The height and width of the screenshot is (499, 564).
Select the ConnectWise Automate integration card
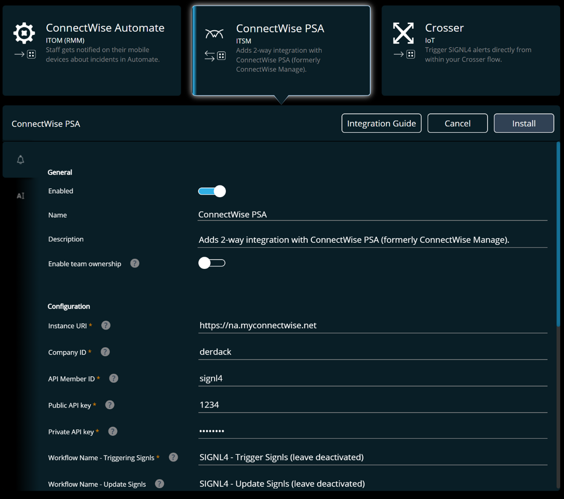tap(92, 51)
